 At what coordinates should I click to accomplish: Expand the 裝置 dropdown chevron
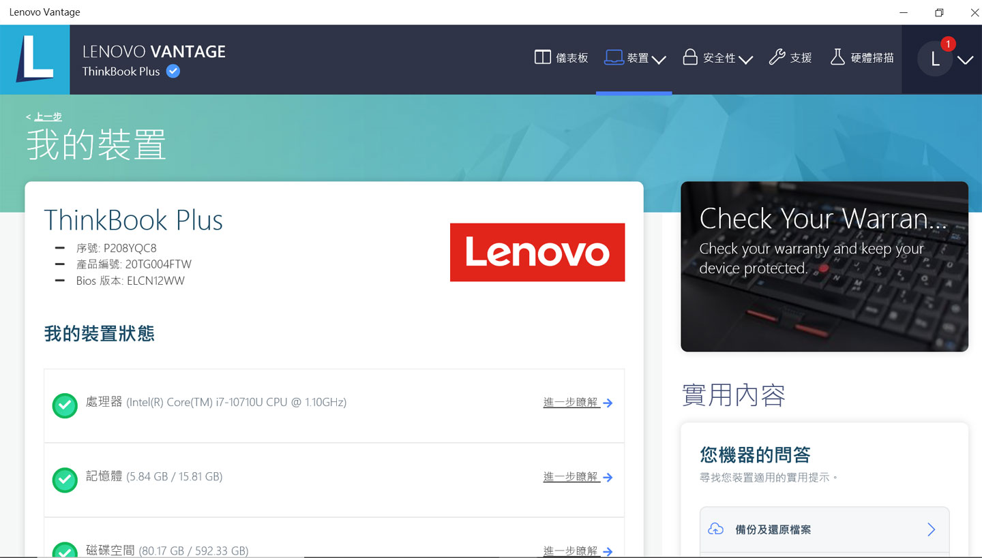(659, 60)
